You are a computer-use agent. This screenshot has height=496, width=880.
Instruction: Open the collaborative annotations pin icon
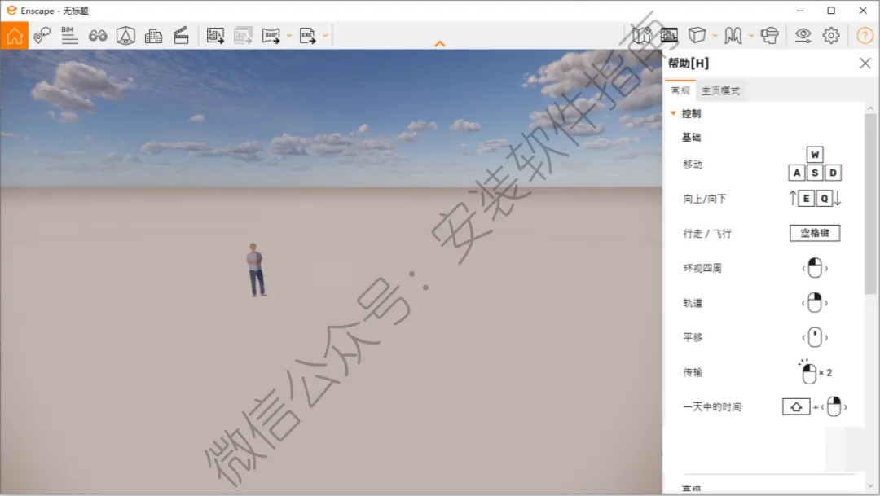pyautogui.click(x=42, y=35)
